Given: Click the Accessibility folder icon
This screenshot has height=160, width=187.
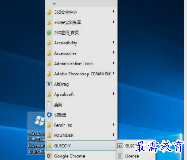Looking at the screenshot, I should point(49,43).
